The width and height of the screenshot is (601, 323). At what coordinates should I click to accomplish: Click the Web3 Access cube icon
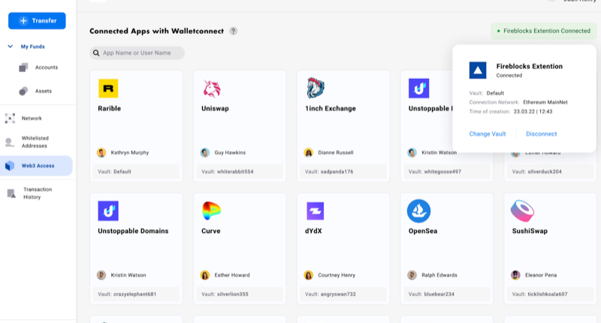[10, 166]
